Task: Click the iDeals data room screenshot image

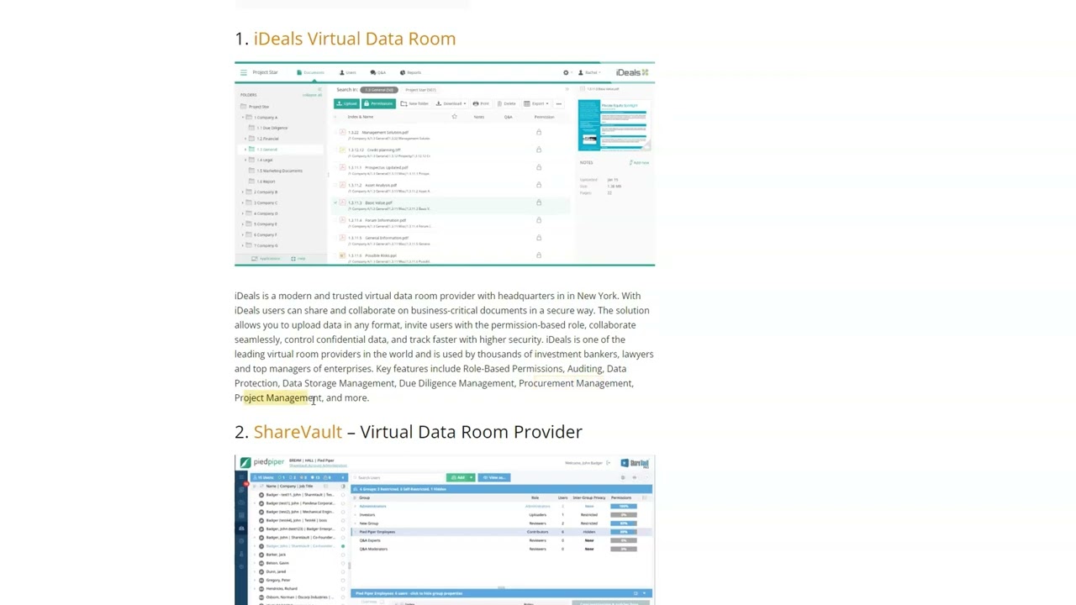Action: pyautogui.click(x=445, y=164)
